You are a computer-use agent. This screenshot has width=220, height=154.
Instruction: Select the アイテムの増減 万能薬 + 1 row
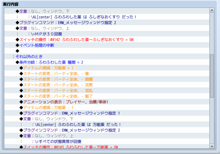coord(107,68)
